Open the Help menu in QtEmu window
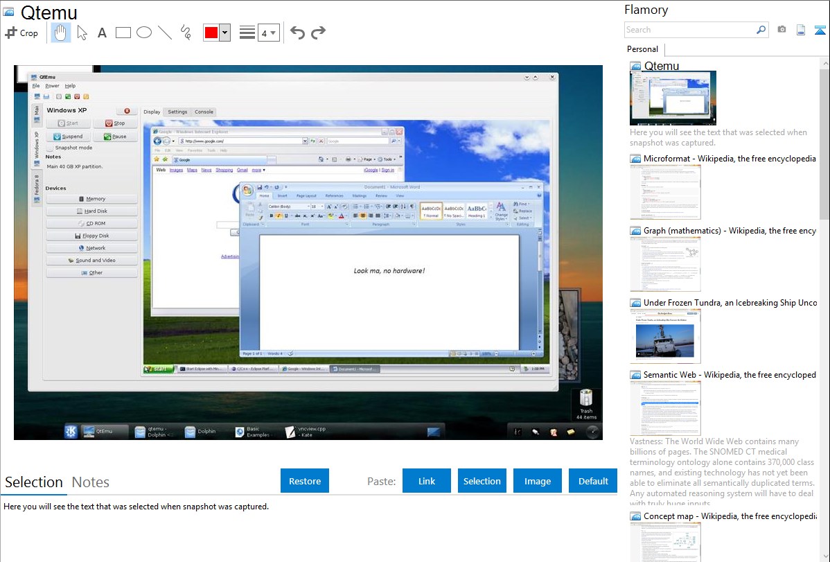Image resolution: width=830 pixels, height=562 pixels. 71,86
